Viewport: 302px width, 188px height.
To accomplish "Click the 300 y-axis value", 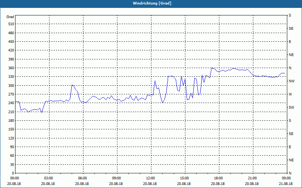I will coord(11,86).
